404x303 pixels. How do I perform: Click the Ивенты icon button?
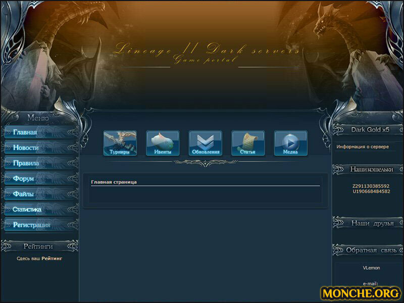pyautogui.click(x=163, y=143)
